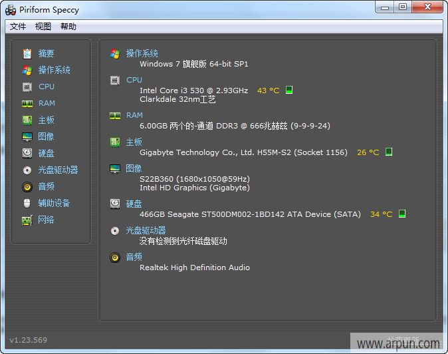Image resolution: width=448 pixels, height=354 pixels.
Task: Go to 网络 section in sidebar
Action: click(47, 220)
